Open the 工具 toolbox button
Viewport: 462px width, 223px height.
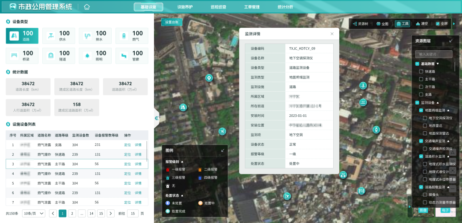click(x=403, y=24)
